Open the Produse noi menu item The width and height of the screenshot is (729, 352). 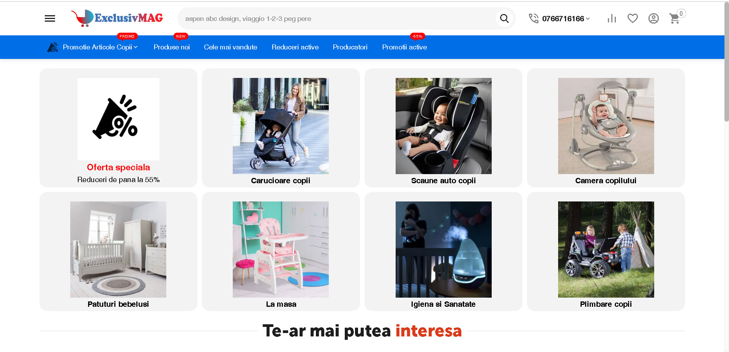pyautogui.click(x=172, y=47)
